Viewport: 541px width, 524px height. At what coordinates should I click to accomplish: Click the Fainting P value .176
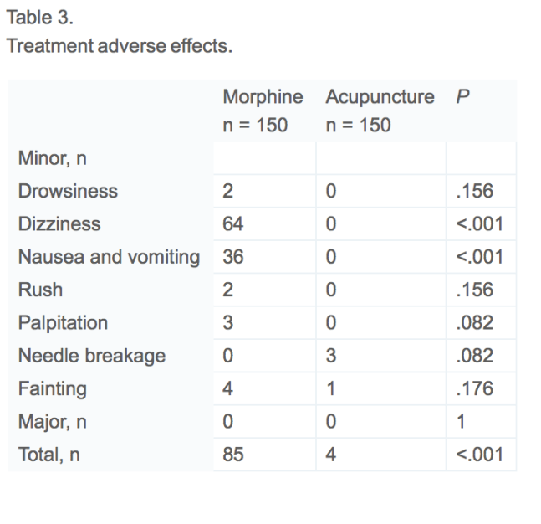tap(477, 389)
